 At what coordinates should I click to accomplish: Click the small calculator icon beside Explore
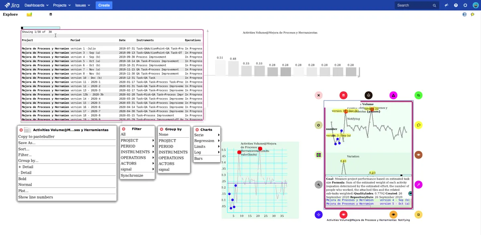pos(51,14)
